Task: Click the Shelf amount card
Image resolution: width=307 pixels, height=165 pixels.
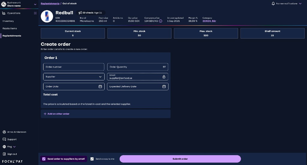Action: tap(273, 33)
